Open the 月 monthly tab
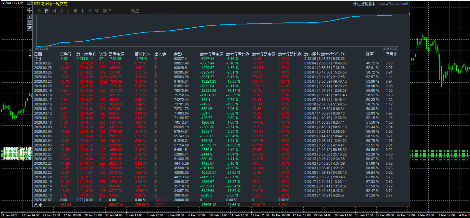 click(61, 11)
